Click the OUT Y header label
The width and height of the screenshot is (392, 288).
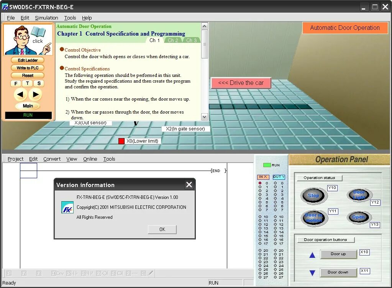pos(279,177)
